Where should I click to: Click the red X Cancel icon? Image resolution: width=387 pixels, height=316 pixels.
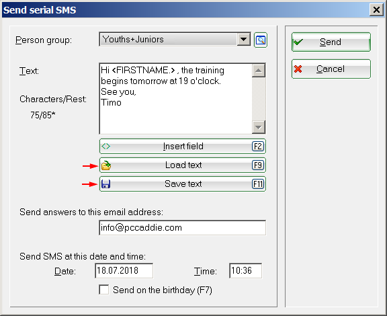click(298, 69)
